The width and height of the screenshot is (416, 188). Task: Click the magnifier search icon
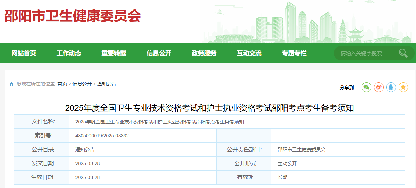pyautogui.click(x=403, y=53)
